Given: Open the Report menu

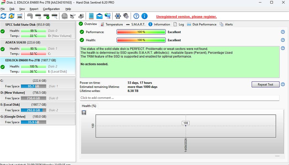Looking at the screenshot, I should coord(34,9).
